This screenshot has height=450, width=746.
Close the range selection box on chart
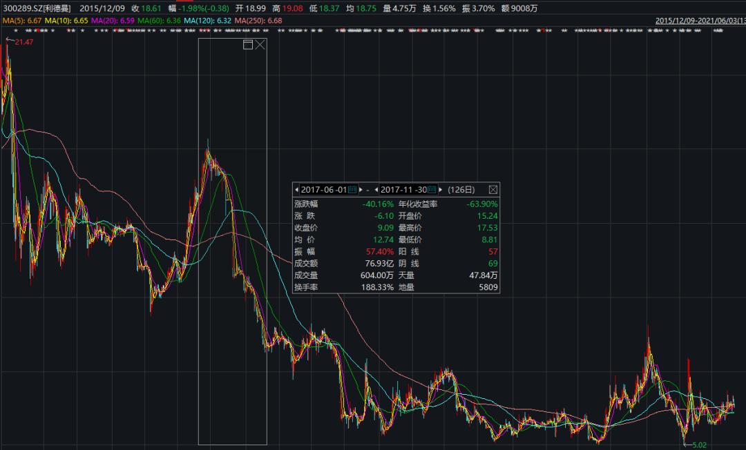[x=260, y=45]
